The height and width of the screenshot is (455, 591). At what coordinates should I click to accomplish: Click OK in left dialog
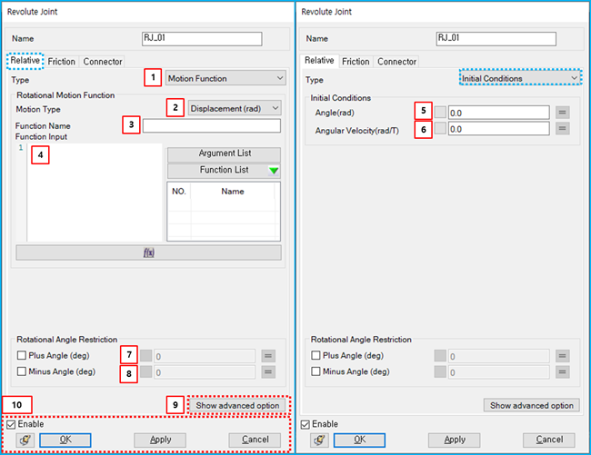(65, 440)
